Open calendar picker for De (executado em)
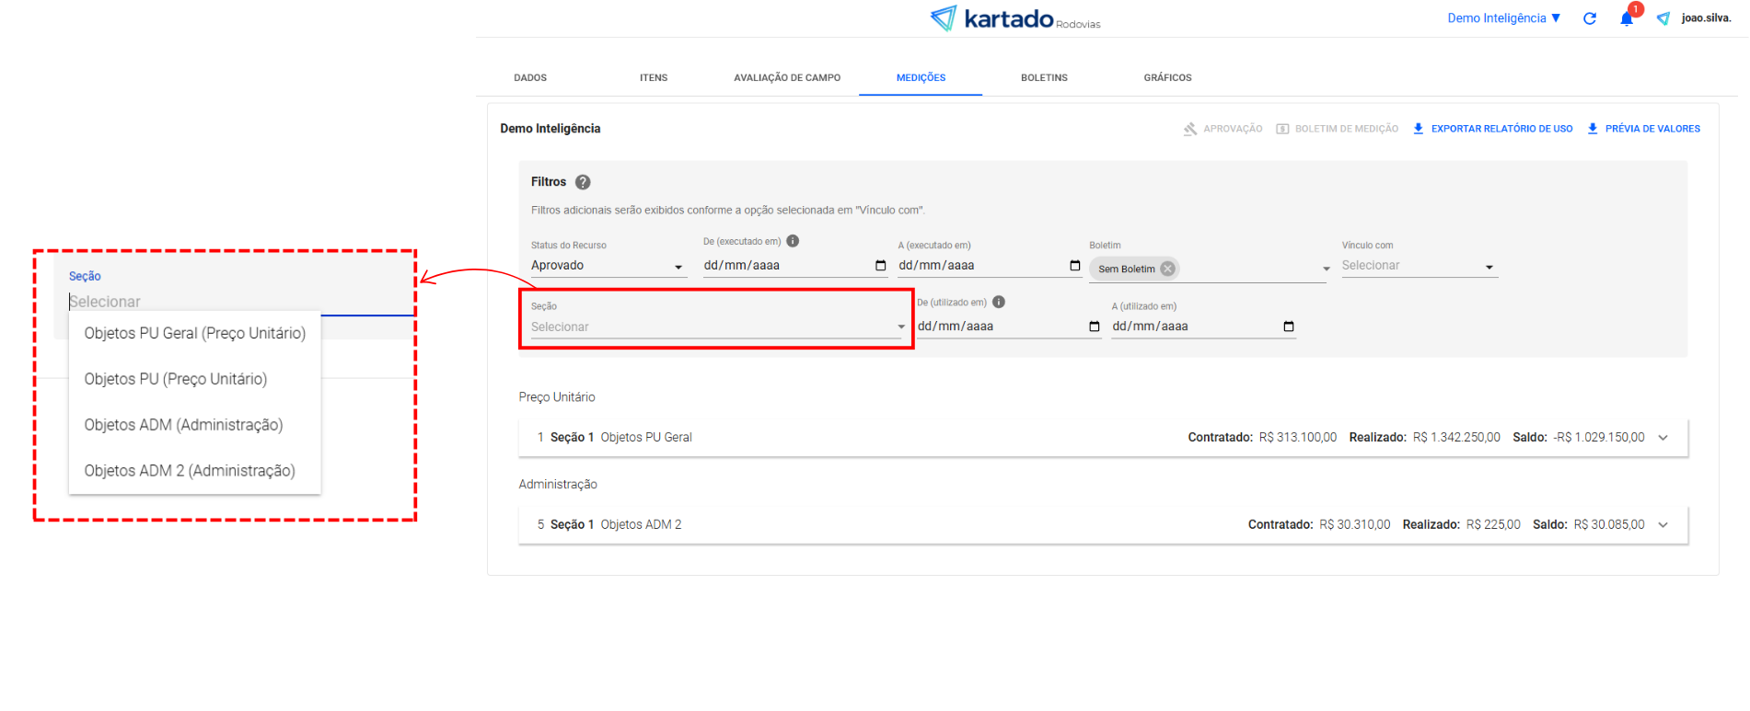Screen dimensions: 1750x711 pos(880,266)
